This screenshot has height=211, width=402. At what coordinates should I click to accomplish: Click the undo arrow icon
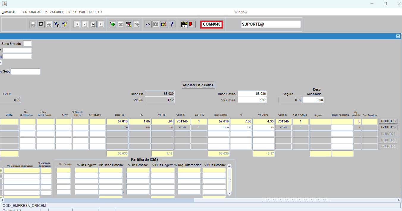coord(148,24)
